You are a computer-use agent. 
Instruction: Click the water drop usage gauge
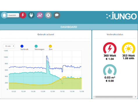110,70
